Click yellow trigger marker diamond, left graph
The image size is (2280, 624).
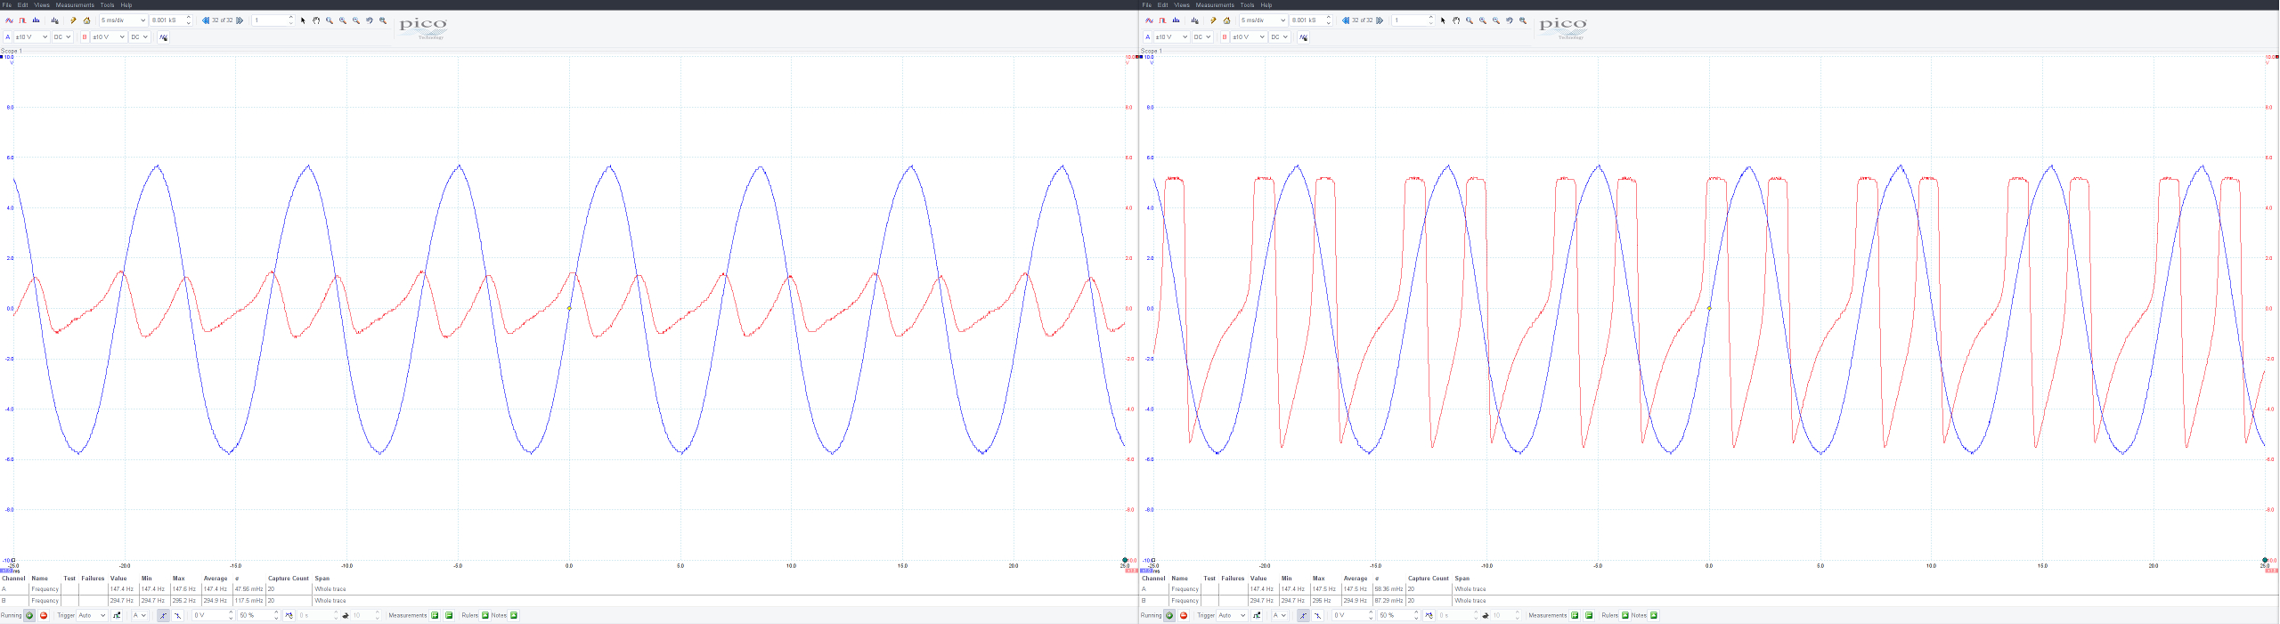(x=569, y=309)
